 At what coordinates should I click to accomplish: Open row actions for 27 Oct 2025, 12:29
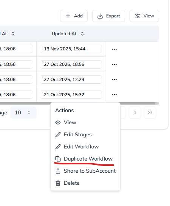114,80
